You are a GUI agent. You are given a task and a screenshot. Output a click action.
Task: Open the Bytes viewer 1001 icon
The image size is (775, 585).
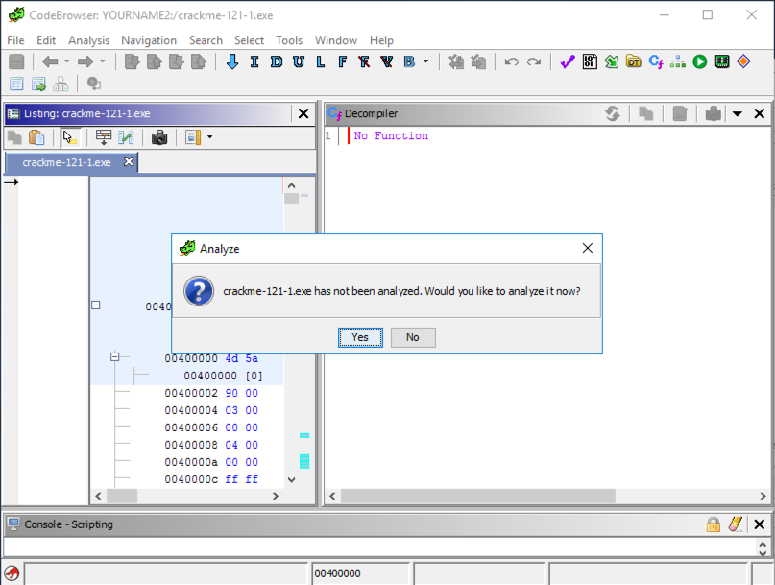point(590,61)
